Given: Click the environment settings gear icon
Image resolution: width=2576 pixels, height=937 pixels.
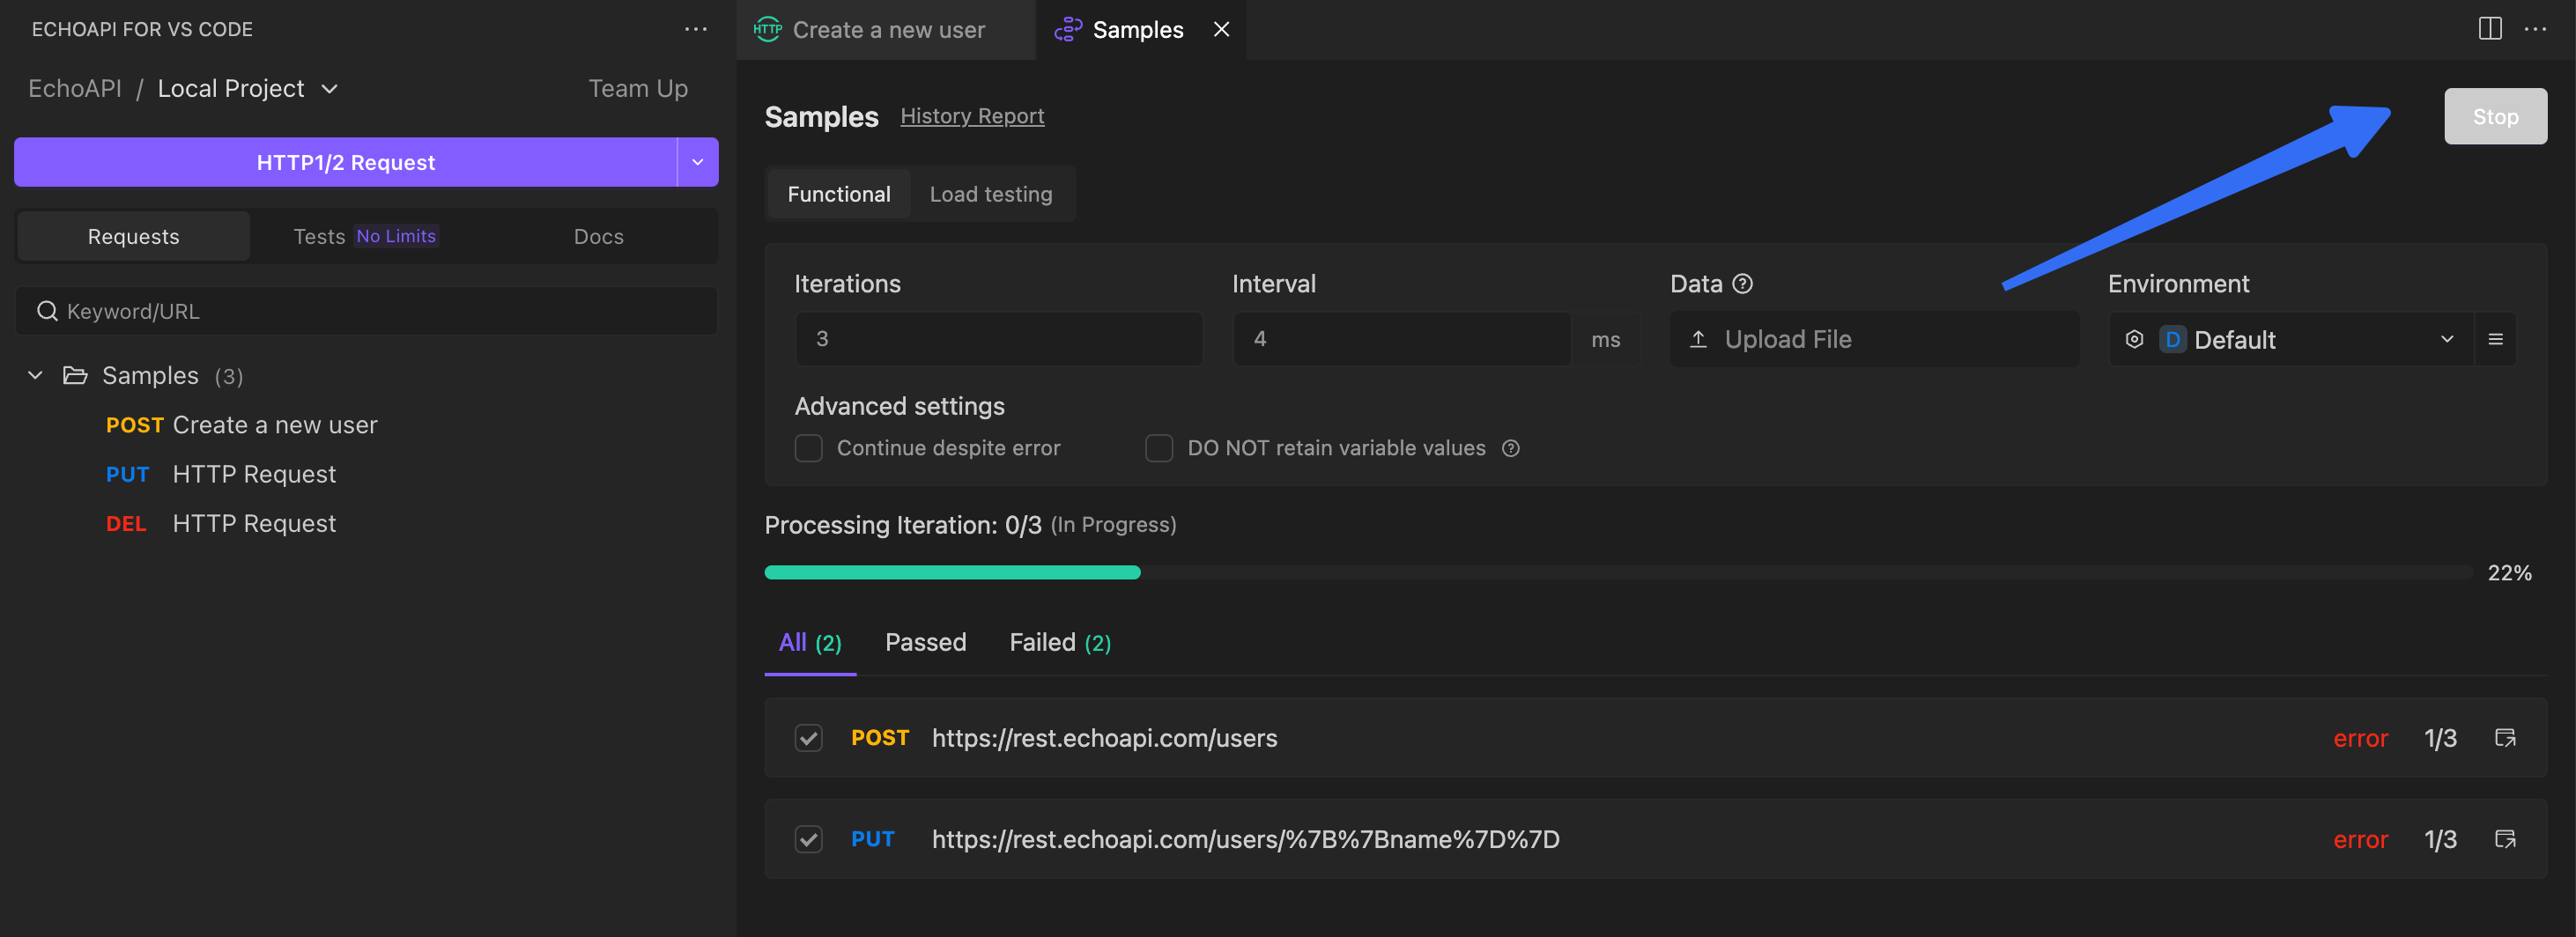Looking at the screenshot, I should (2134, 339).
